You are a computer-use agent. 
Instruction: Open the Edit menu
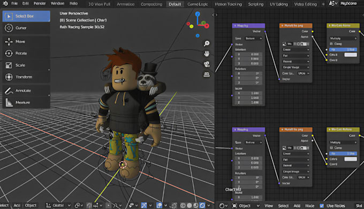(x=25, y=4)
